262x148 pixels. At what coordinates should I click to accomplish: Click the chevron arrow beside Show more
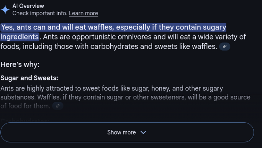click(x=143, y=132)
